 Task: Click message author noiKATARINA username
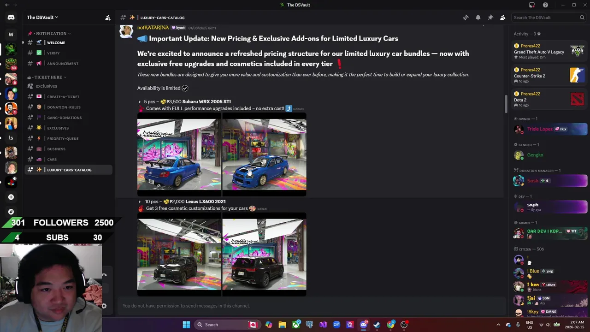153,28
